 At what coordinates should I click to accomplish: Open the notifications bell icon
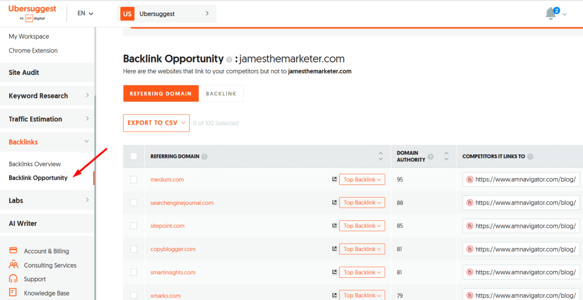click(x=551, y=14)
